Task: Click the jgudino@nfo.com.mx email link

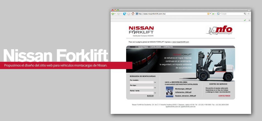Action: pyautogui.click(x=188, y=107)
